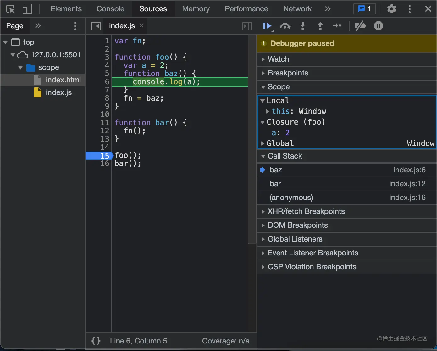Toggle pause on exceptions
Screen dimensions: 437x351
click(x=379, y=26)
